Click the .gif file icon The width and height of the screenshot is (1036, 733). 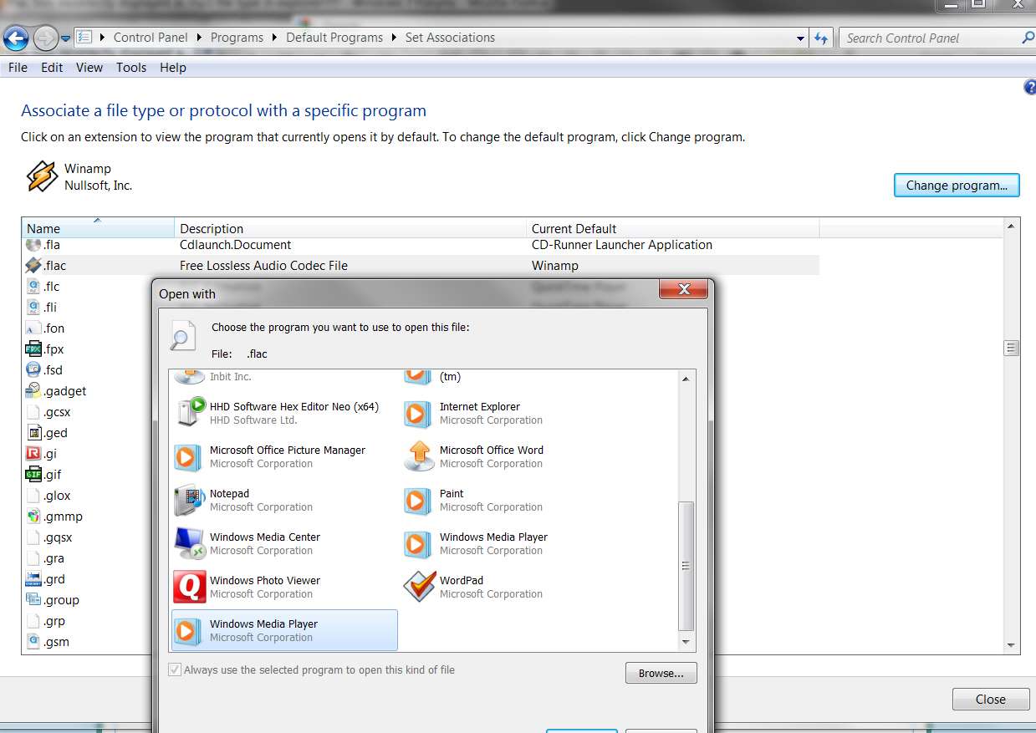(33, 475)
